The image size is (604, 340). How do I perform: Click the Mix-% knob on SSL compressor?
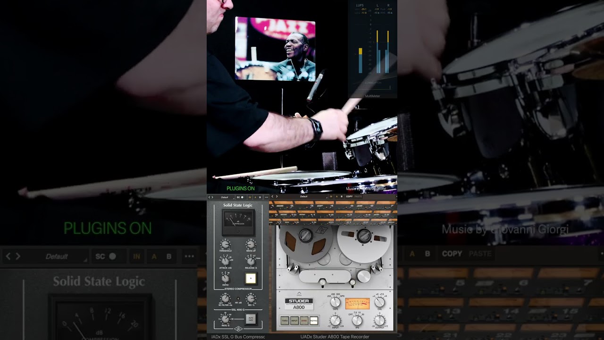click(x=251, y=298)
